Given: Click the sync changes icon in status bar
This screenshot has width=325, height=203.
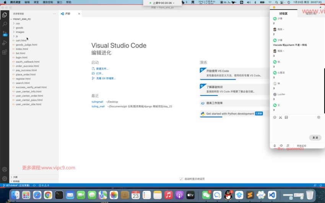Looking at the screenshot, I should coord(34,185).
